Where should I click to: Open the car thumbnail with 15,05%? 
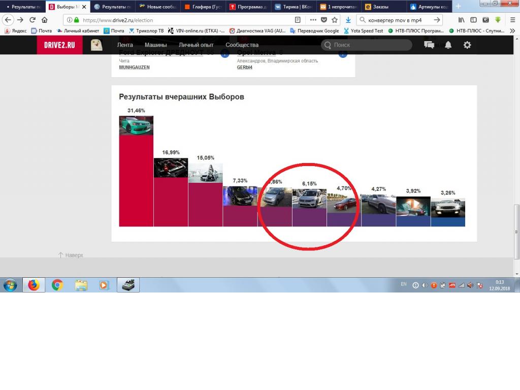(206, 173)
